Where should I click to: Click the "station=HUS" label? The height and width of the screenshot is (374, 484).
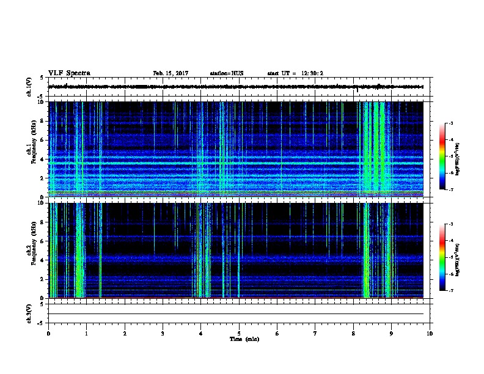pyautogui.click(x=227, y=73)
